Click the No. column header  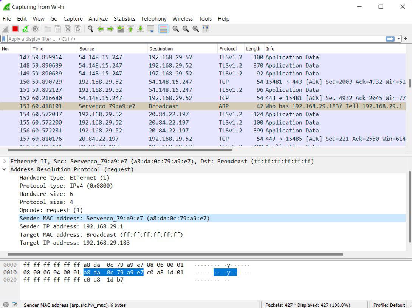[15, 49]
